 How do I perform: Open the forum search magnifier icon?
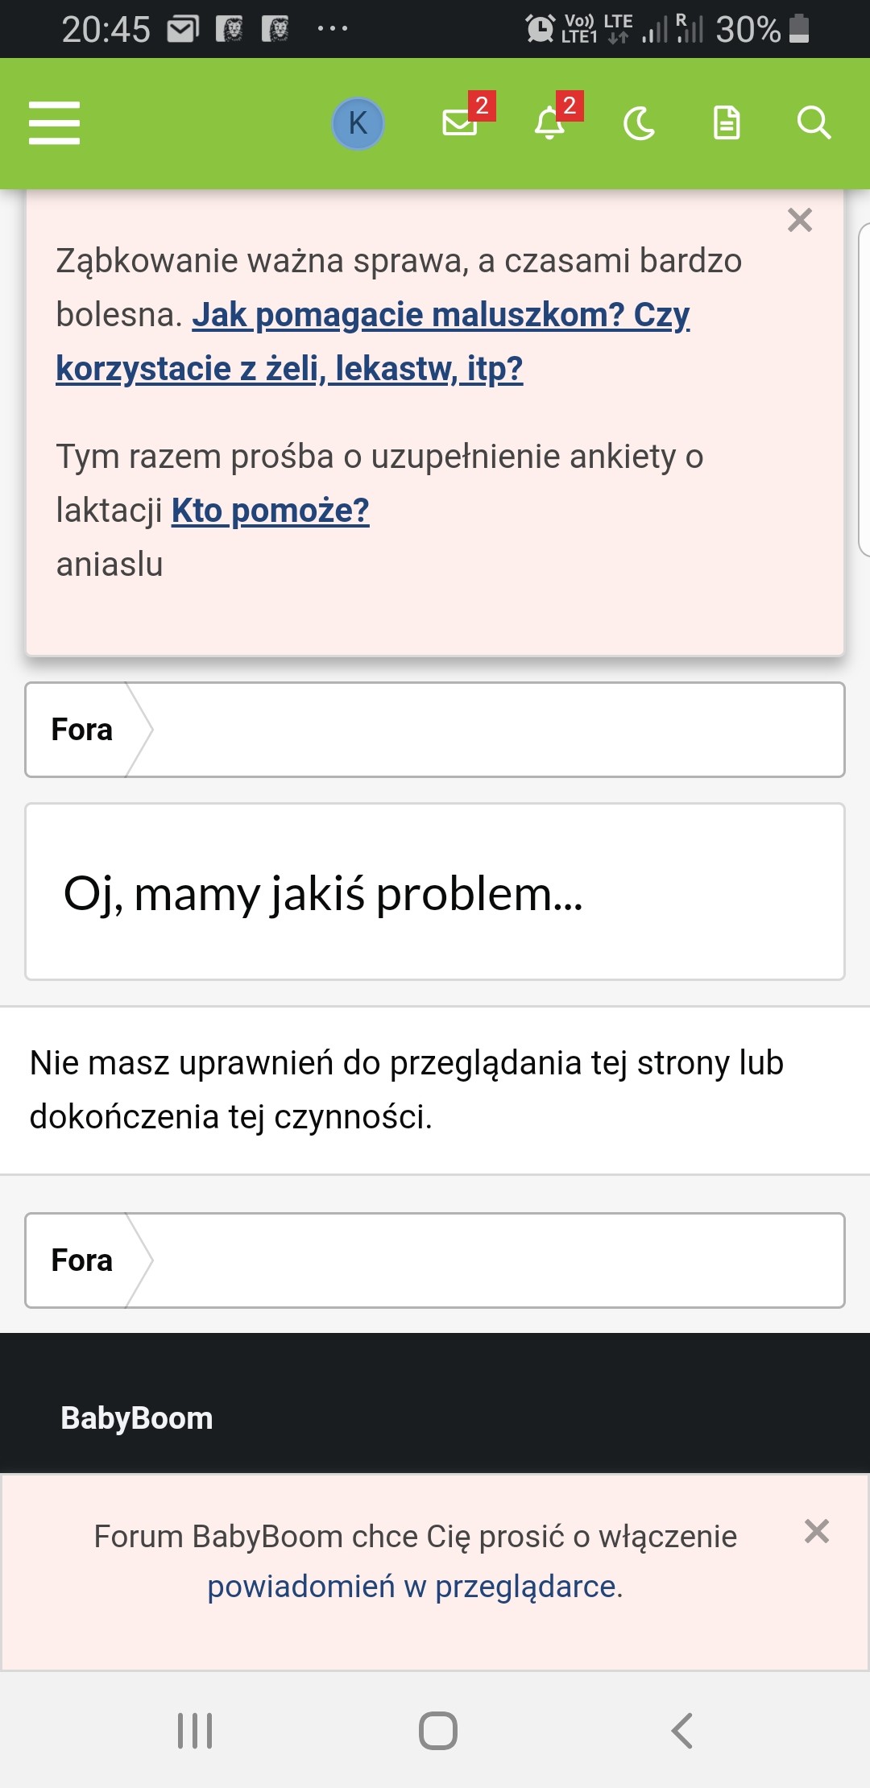814,123
